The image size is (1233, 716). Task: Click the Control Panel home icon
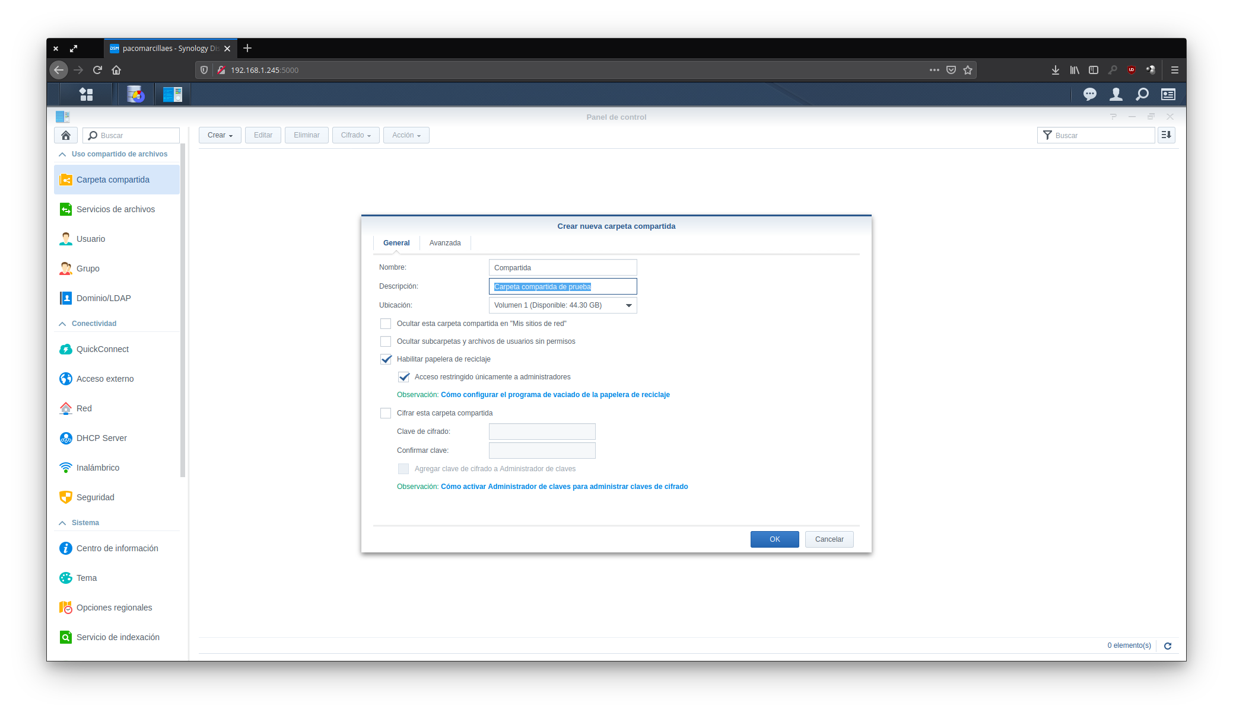coord(66,135)
